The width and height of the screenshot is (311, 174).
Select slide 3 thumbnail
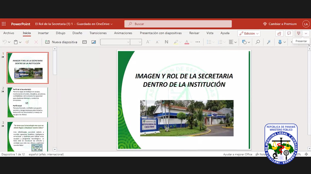pos(27,137)
